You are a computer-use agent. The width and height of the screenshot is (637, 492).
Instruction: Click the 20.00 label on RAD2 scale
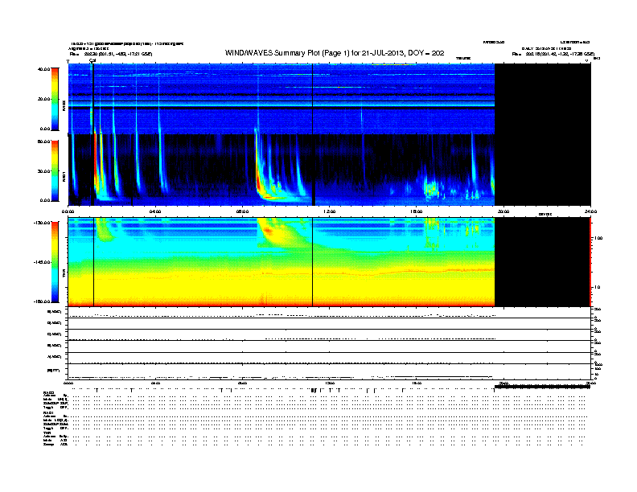(x=43, y=99)
